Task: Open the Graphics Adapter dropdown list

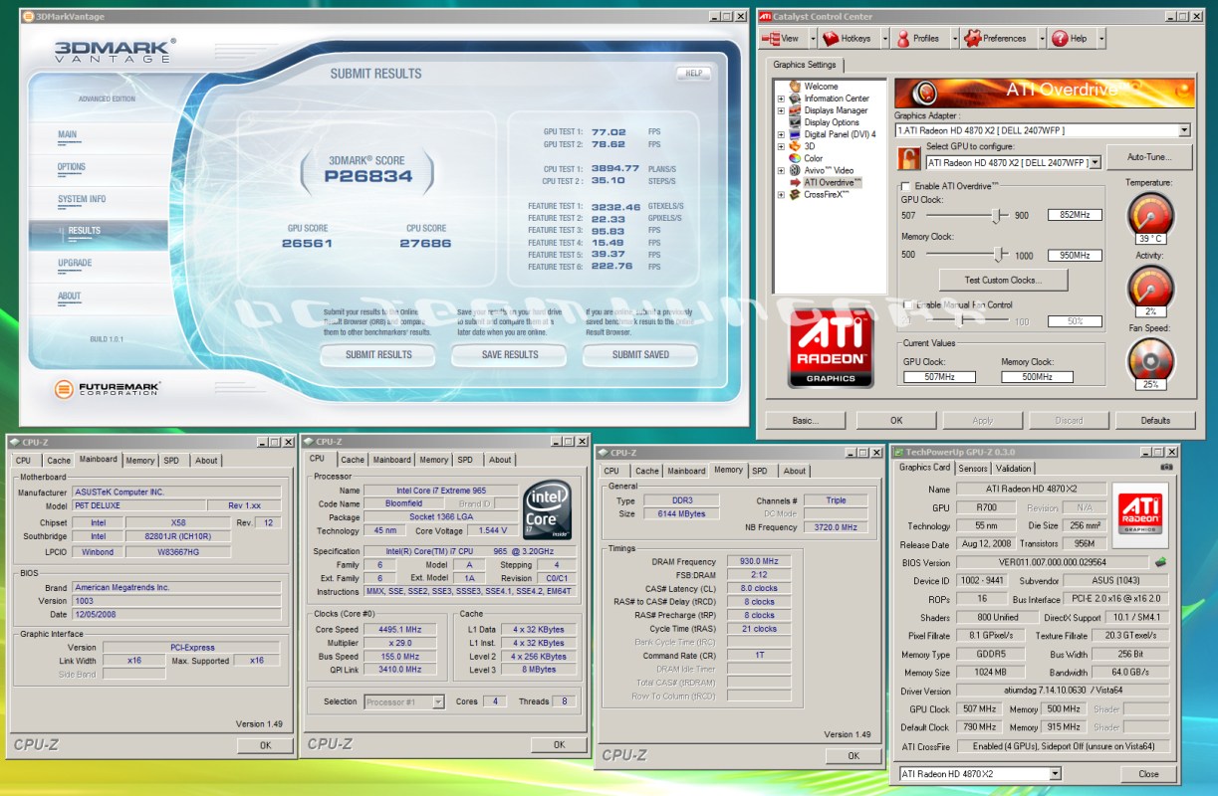Action: click(x=1184, y=130)
